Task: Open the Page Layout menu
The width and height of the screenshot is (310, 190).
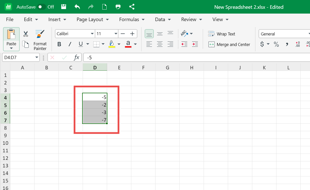Action: tap(93, 19)
